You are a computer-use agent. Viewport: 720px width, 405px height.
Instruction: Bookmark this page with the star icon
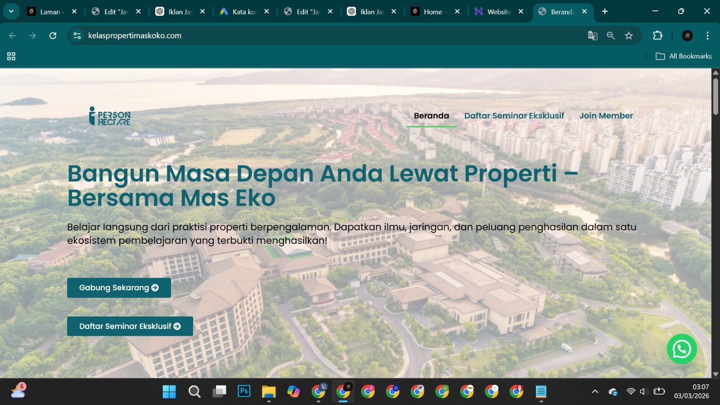pyautogui.click(x=629, y=36)
